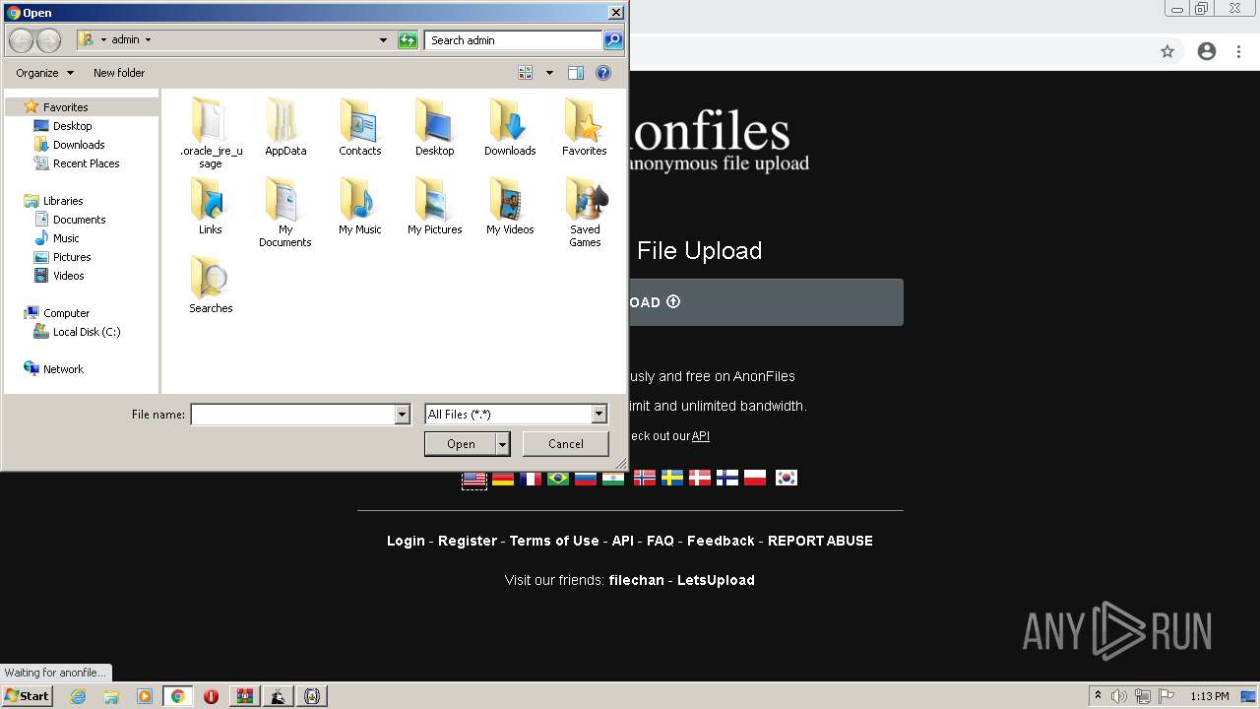1260x709 pixels.
Task: Open Chrome profile avatar icon
Action: pos(1207,51)
